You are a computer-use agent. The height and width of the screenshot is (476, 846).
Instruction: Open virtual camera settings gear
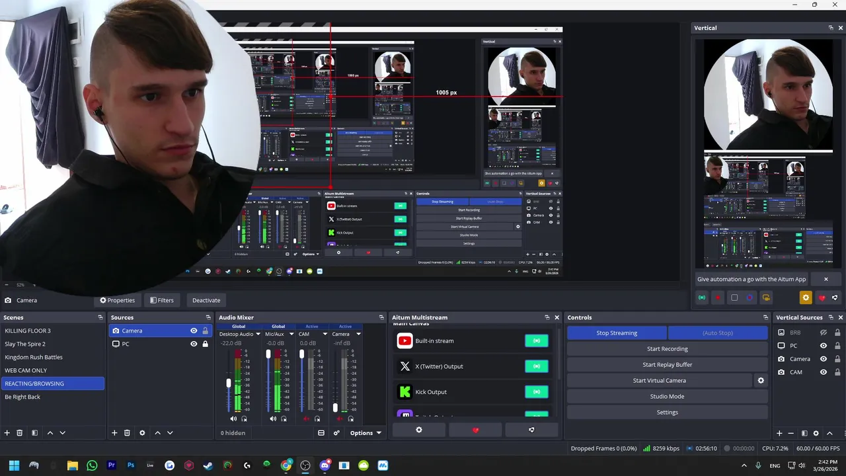point(761,381)
